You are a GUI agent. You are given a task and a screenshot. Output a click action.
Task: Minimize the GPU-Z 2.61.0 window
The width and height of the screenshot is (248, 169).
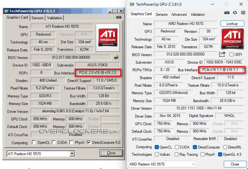212,4
